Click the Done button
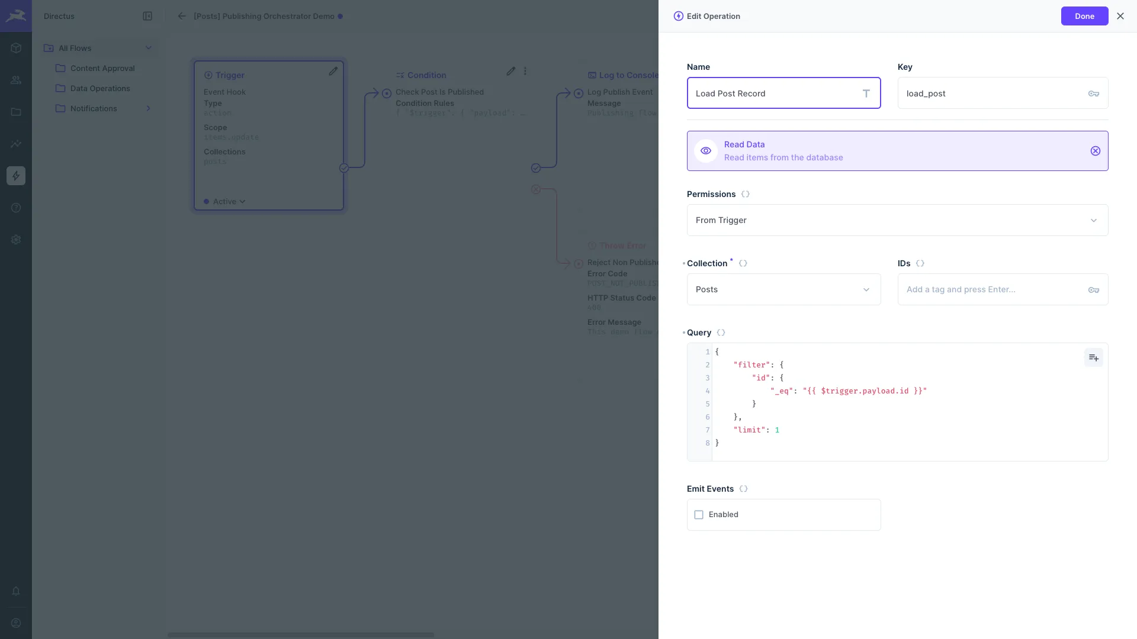 point(1084,16)
